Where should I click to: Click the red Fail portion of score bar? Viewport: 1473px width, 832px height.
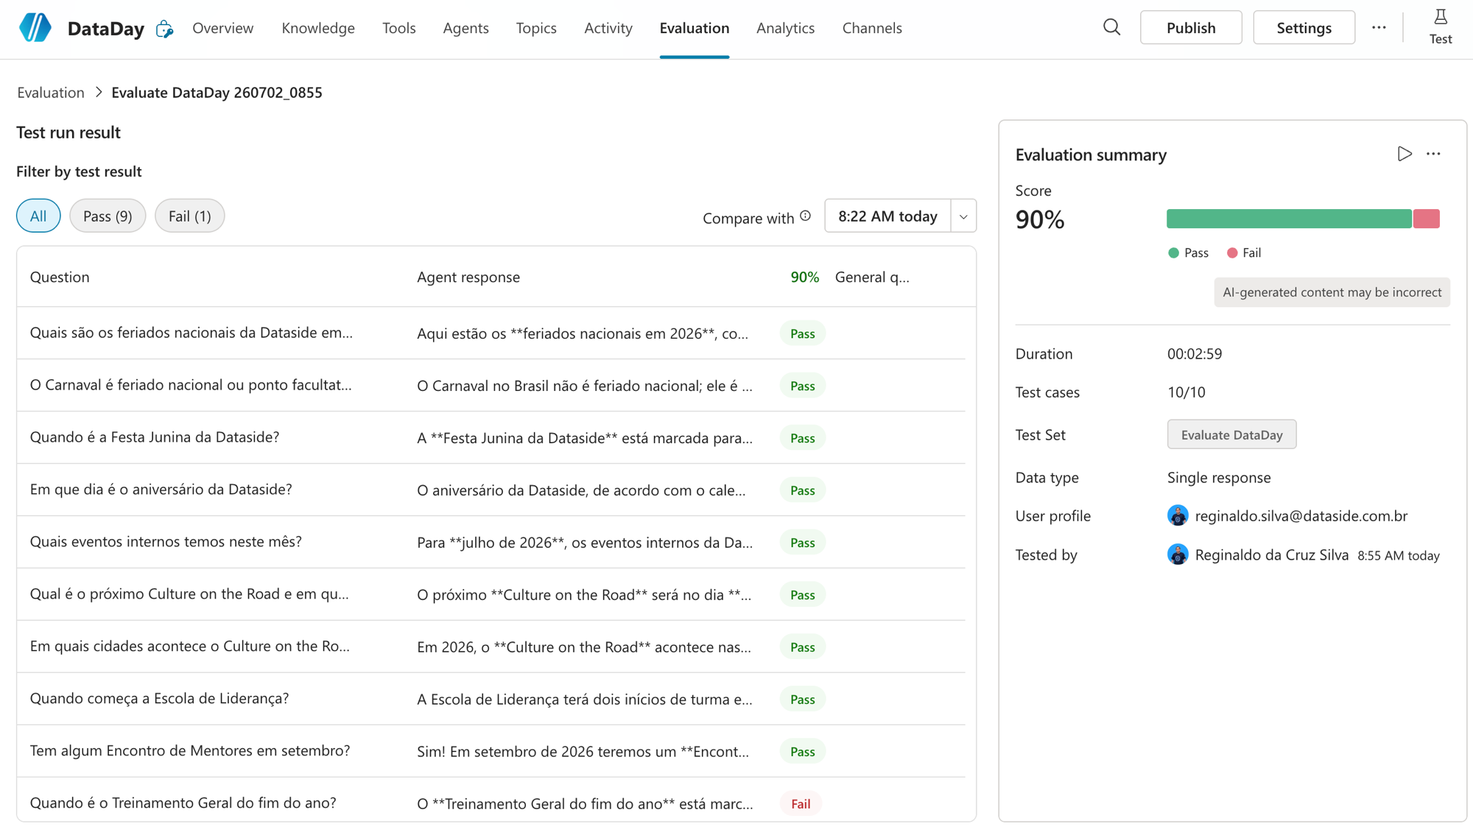pyautogui.click(x=1426, y=219)
